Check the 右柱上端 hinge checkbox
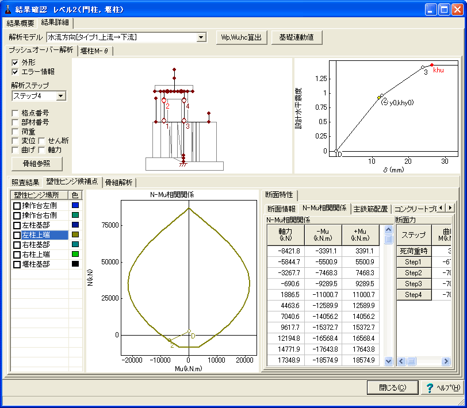467x408 pixels. click(x=17, y=255)
